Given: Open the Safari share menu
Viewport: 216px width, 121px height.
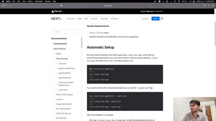Looking at the screenshot, I should [x=205, y=6].
